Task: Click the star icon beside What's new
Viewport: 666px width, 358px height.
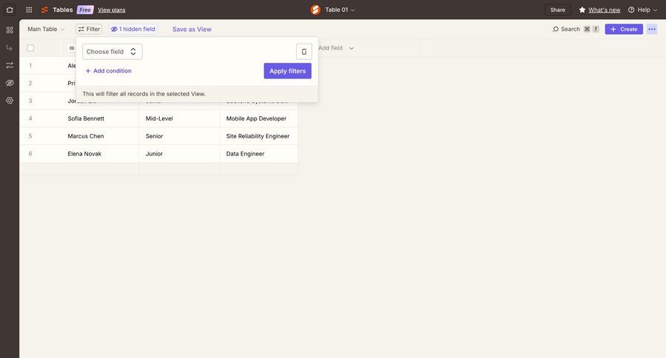Action: (x=582, y=10)
